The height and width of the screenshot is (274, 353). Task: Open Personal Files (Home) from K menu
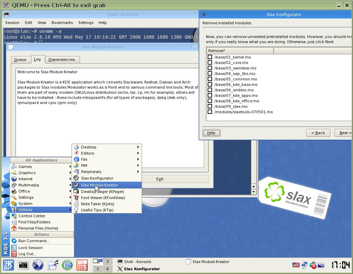pyautogui.click(x=42, y=228)
